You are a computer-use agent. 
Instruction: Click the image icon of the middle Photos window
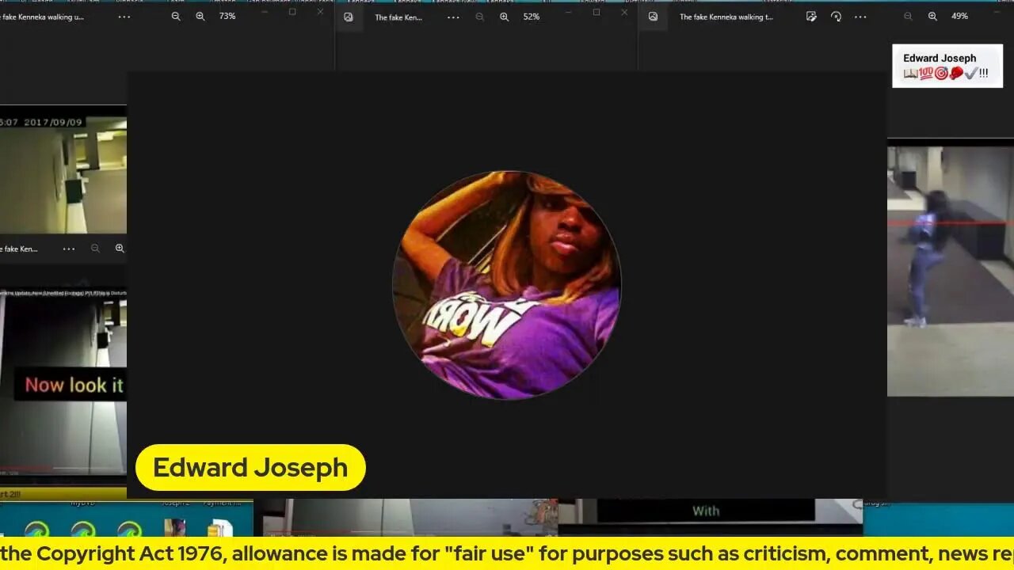349,17
